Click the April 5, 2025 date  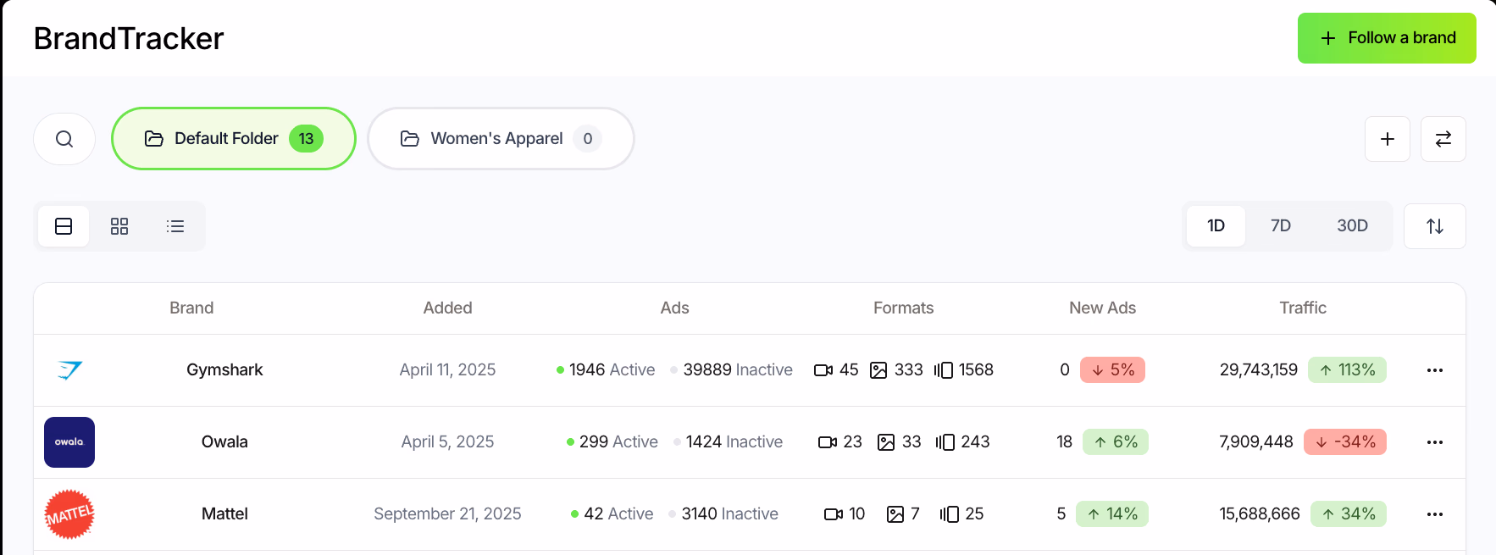coord(447,442)
